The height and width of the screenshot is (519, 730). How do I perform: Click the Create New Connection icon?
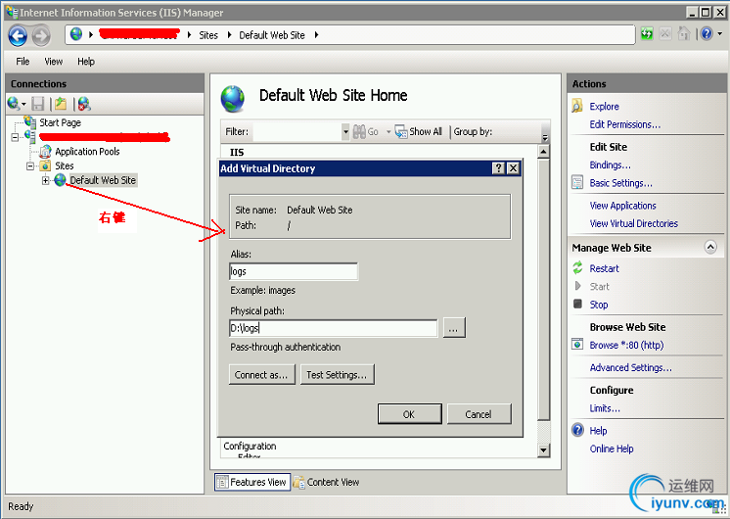pos(13,104)
